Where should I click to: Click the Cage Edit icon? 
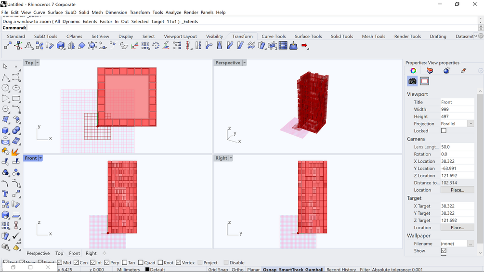pos(272,46)
